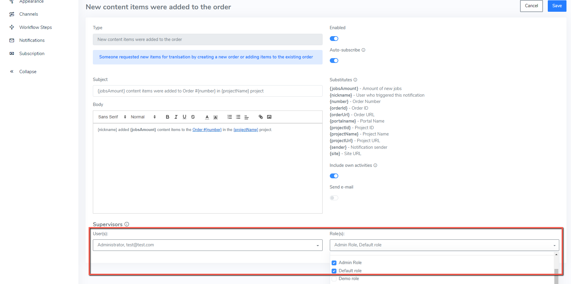
Task: Open the text background color picker
Action: click(216, 117)
